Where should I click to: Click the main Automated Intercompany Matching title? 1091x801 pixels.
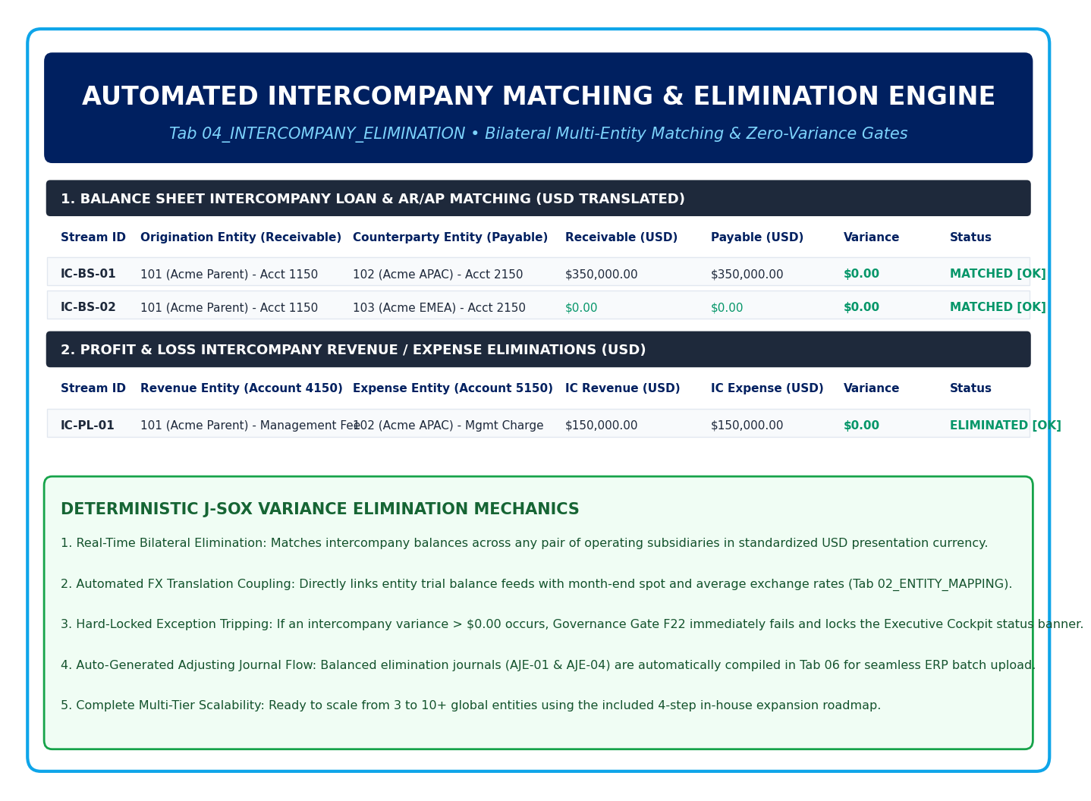(x=538, y=97)
